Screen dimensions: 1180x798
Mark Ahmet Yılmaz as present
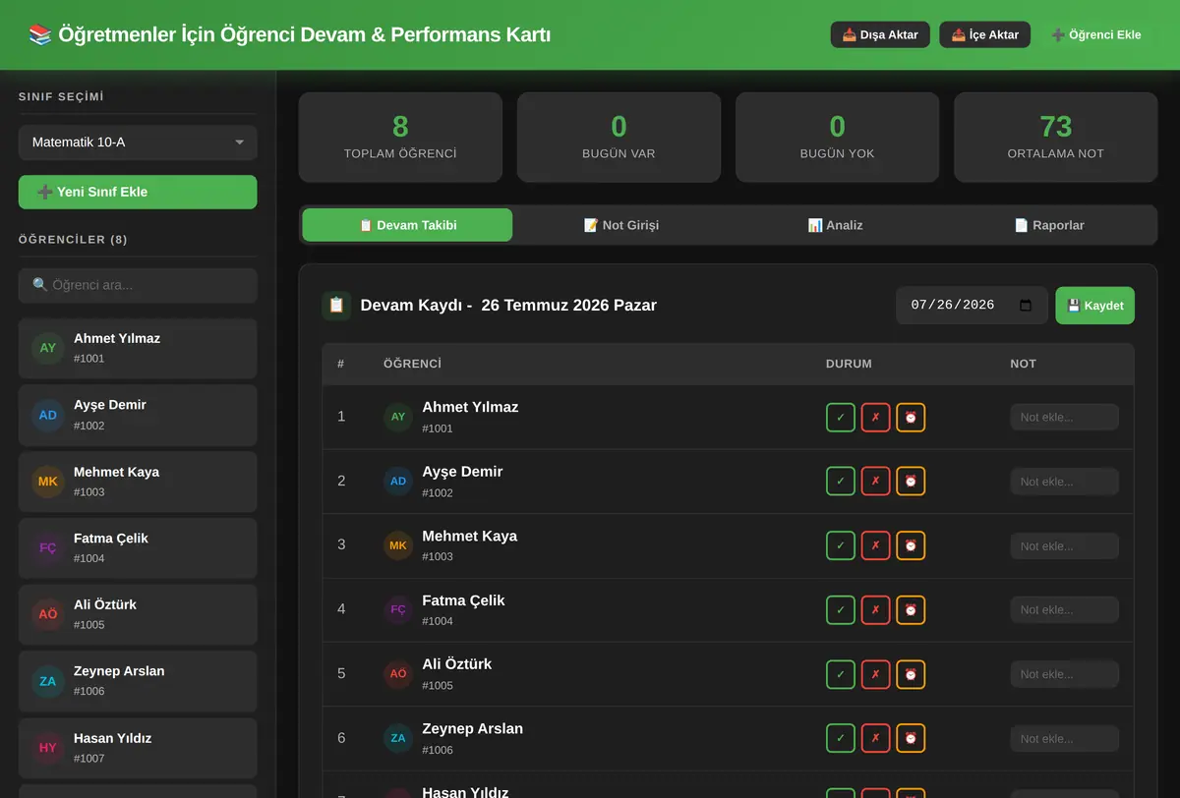(841, 418)
